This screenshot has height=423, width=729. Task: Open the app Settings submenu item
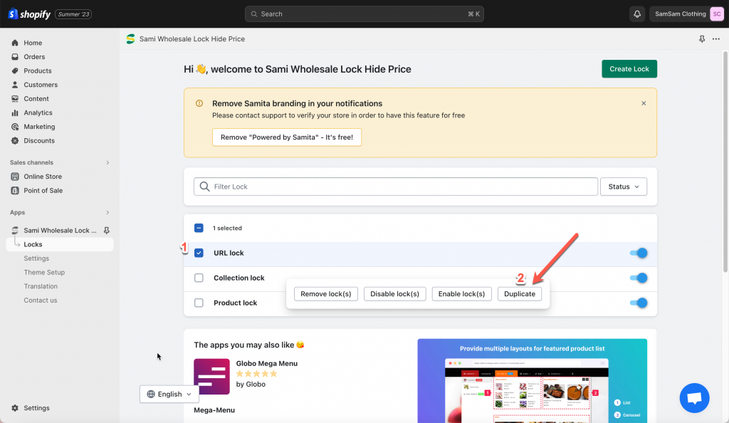click(36, 258)
